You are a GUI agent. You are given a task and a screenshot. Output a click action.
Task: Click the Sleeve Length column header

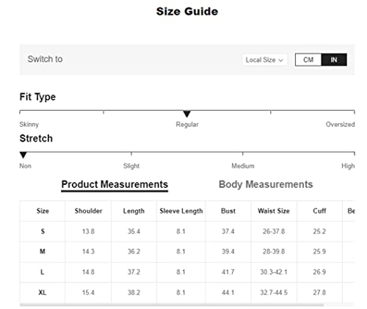point(181,211)
